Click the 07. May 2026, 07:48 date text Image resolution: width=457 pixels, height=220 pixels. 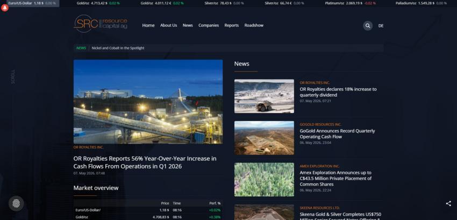pos(89,173)
